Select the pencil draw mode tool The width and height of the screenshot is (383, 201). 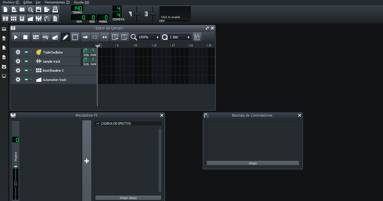(x=65, y=37)
